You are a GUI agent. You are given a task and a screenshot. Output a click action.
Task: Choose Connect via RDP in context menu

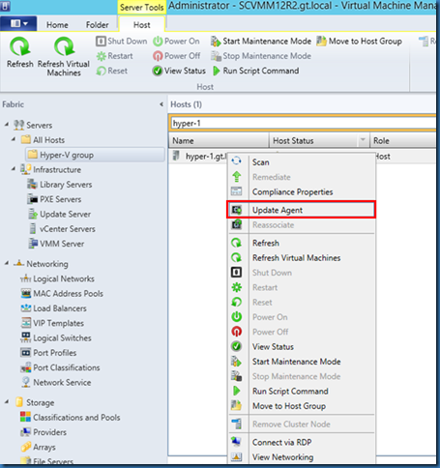[x=301, y=442]
